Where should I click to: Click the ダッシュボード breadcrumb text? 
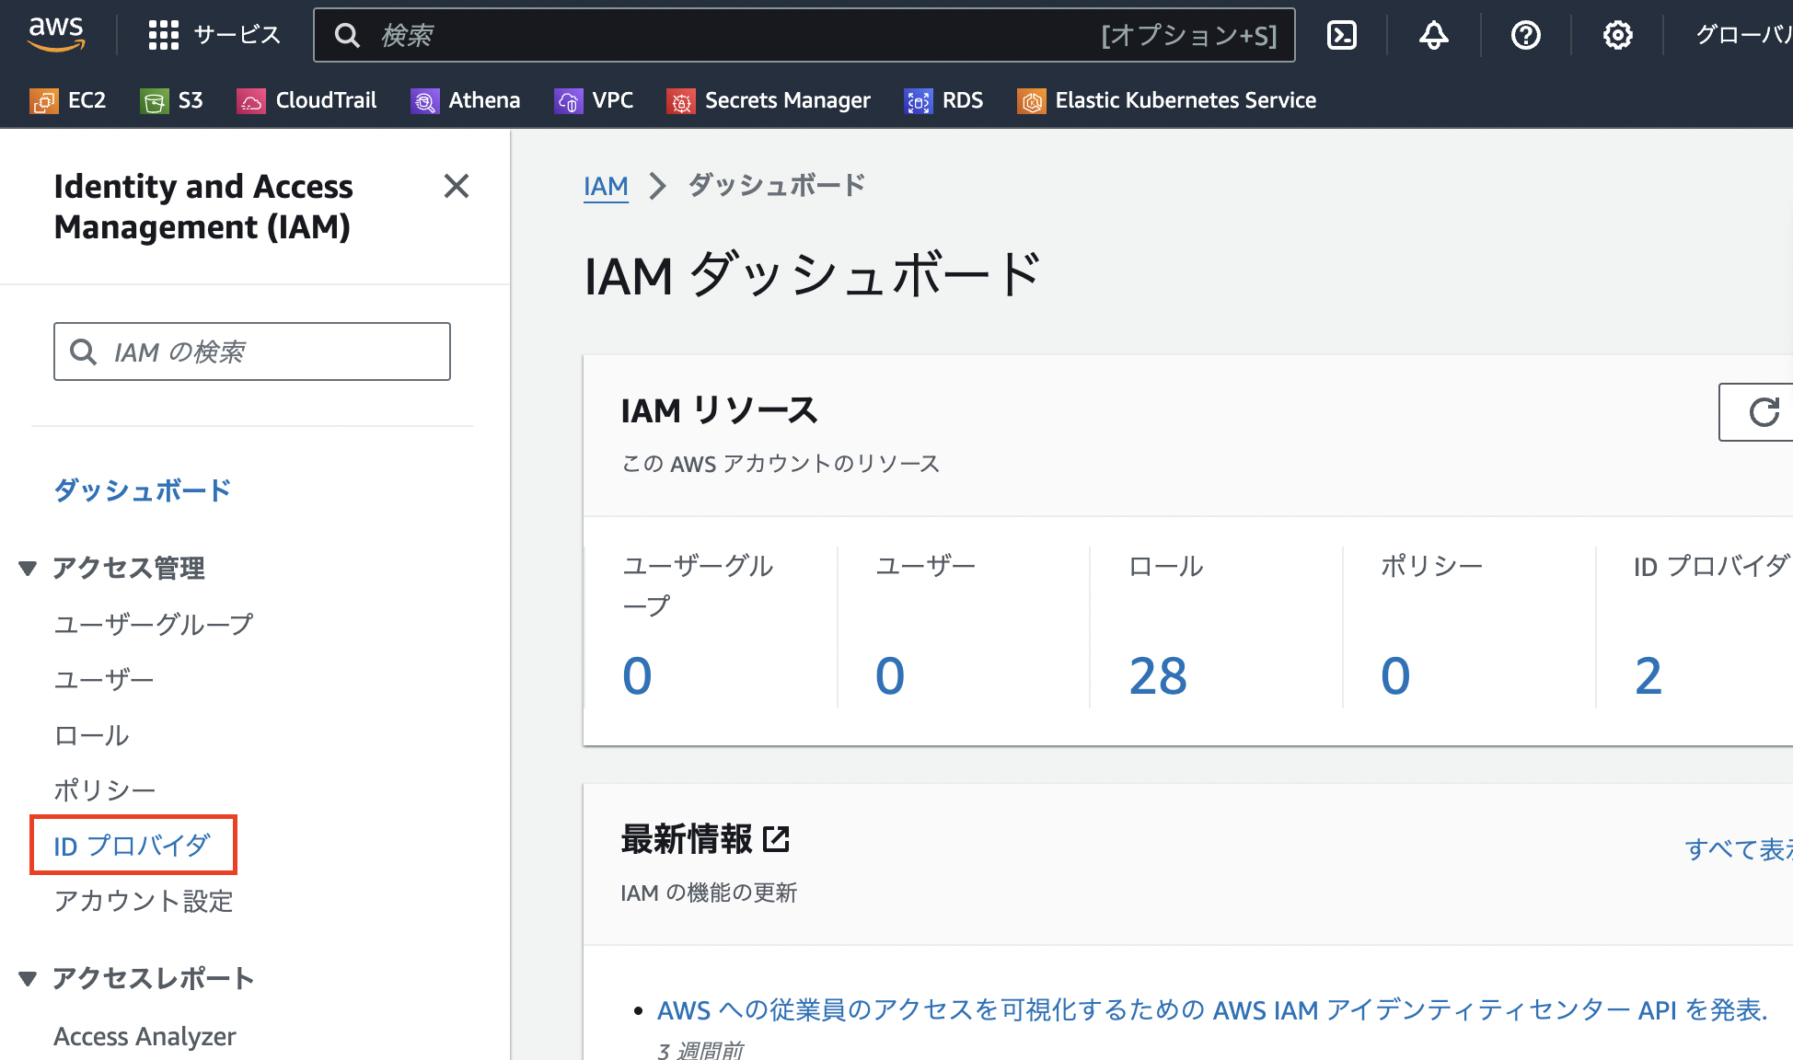(777, 185)
